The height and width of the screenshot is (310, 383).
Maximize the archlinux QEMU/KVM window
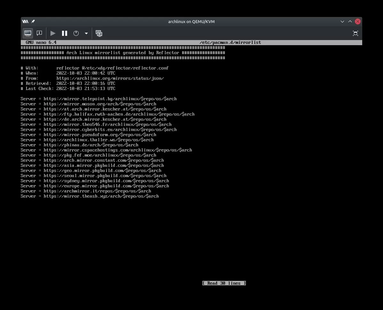point(350,21)
